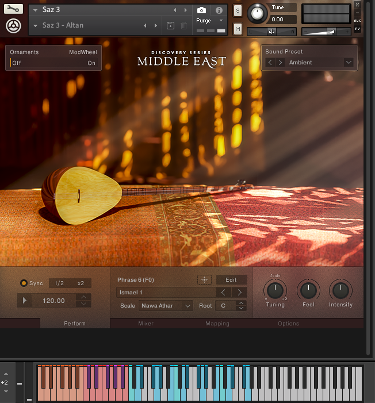The height and width of the screenshot is (403, 375).
Task: Go to the previous phrase pattern arrow
Action: 224,293
